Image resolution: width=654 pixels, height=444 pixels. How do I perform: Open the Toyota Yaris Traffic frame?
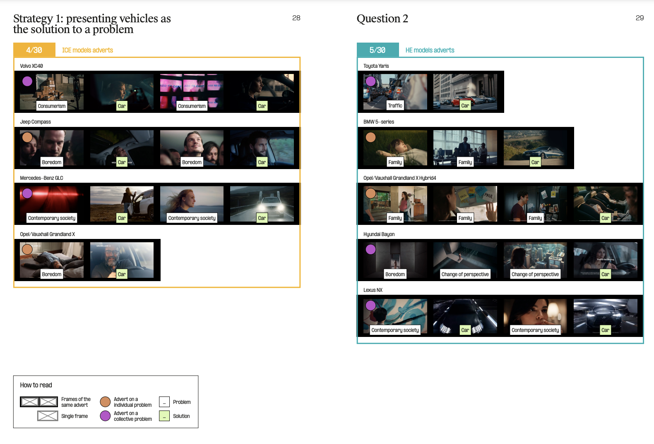tap(395, 92)
